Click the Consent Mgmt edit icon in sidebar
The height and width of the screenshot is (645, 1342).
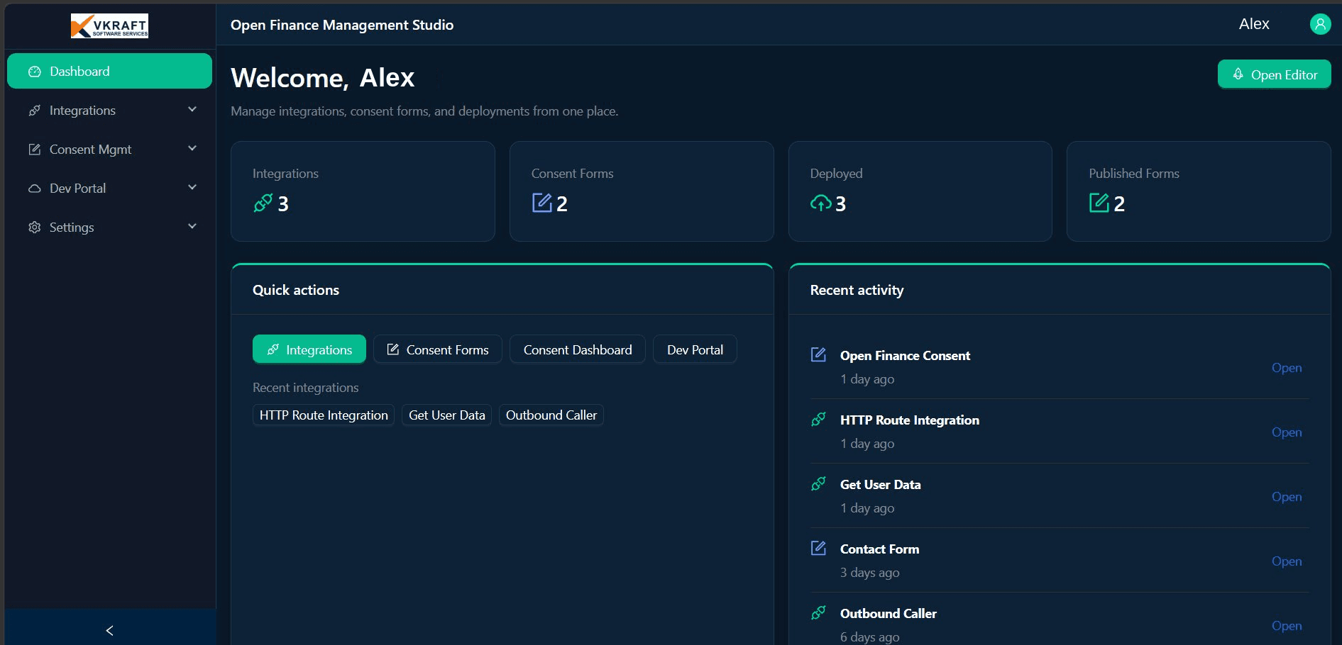(34, 150)
